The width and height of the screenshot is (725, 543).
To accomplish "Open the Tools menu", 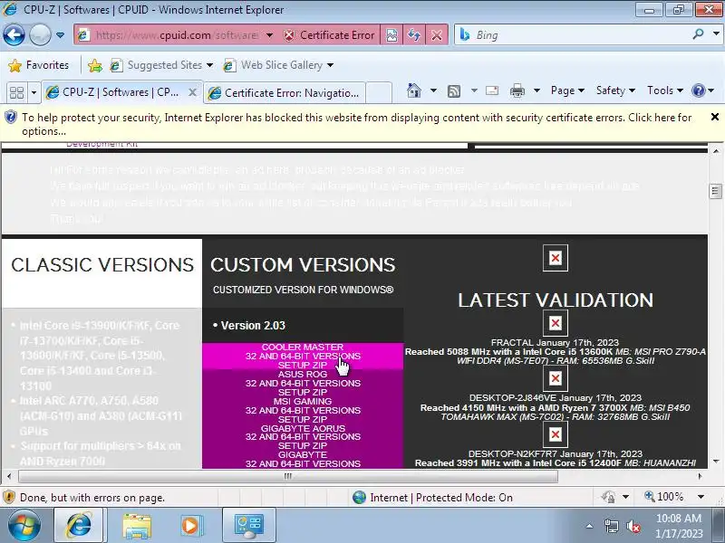I will [665, 90].
